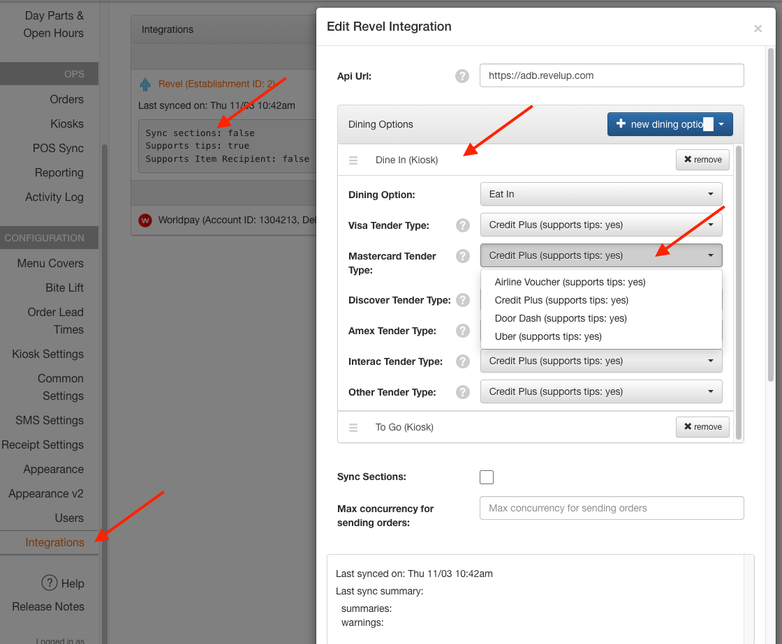Click the dialog's main vertical scrollbar

771,214
